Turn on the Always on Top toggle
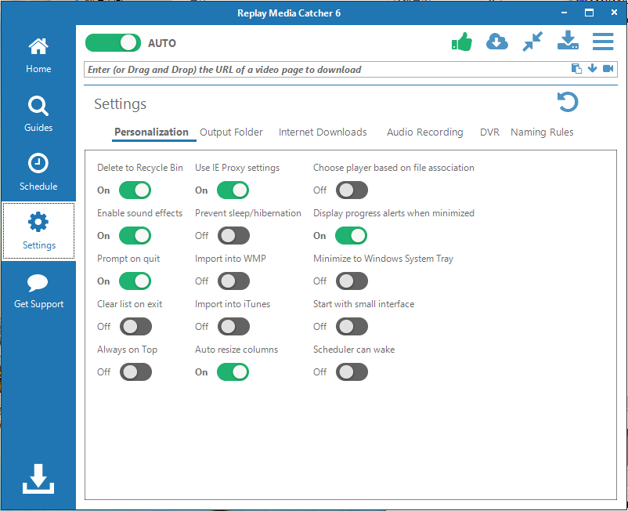This screenshot has height=511, width=628. (x=135, y=372)
